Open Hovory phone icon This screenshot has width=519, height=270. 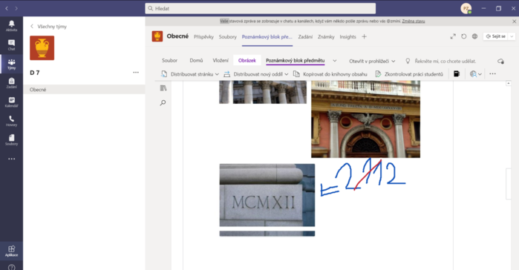[x=11, y=121]
